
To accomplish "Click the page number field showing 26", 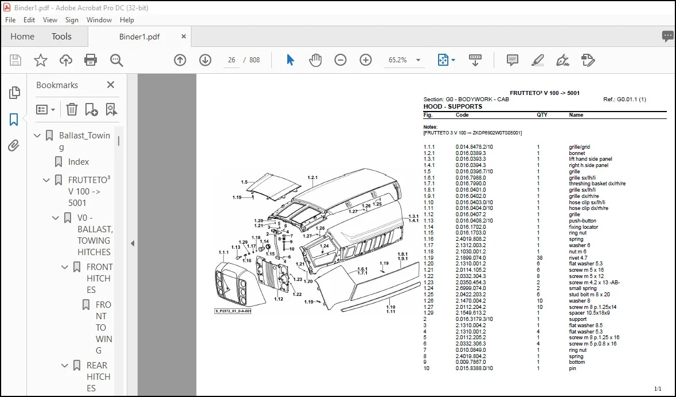I will coord(232,60).
